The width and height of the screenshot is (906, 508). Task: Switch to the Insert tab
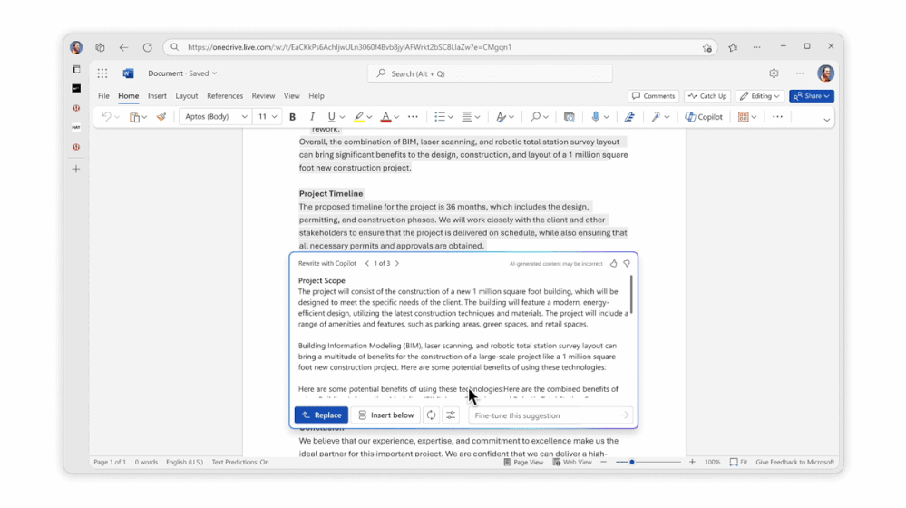[157, 96]
